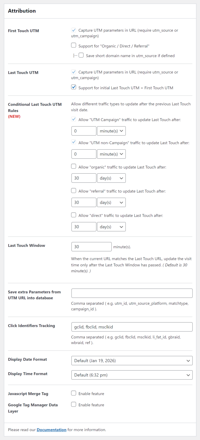
Task: Uncheck 'Support for initial Last Touch UTM'
Action: click(73, 87)
